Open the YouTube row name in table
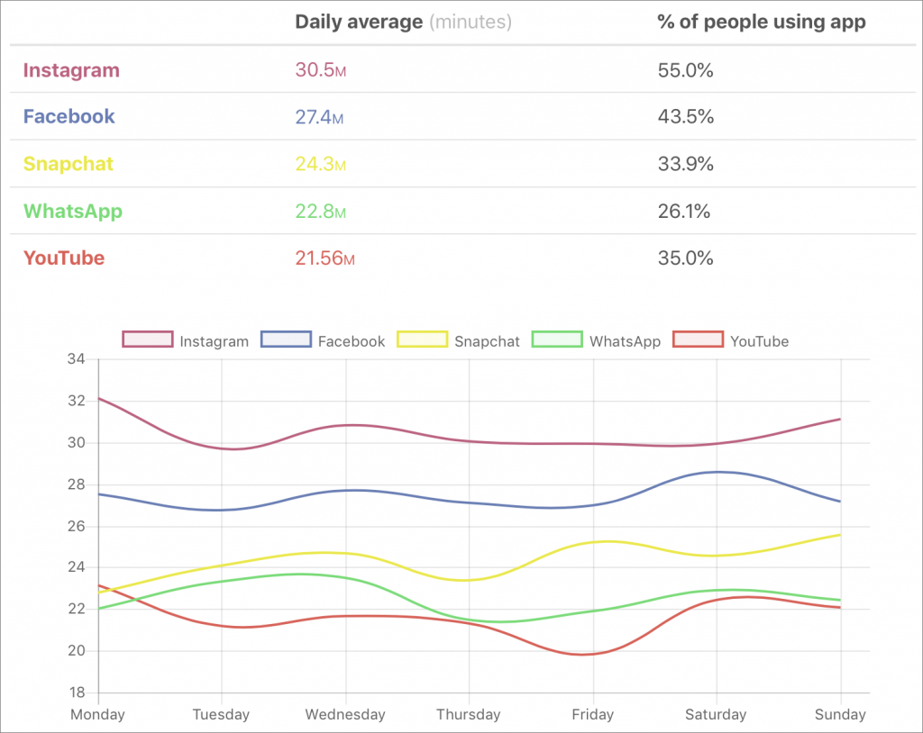Viewport: 923px width, 733px height. pos(64,258)
